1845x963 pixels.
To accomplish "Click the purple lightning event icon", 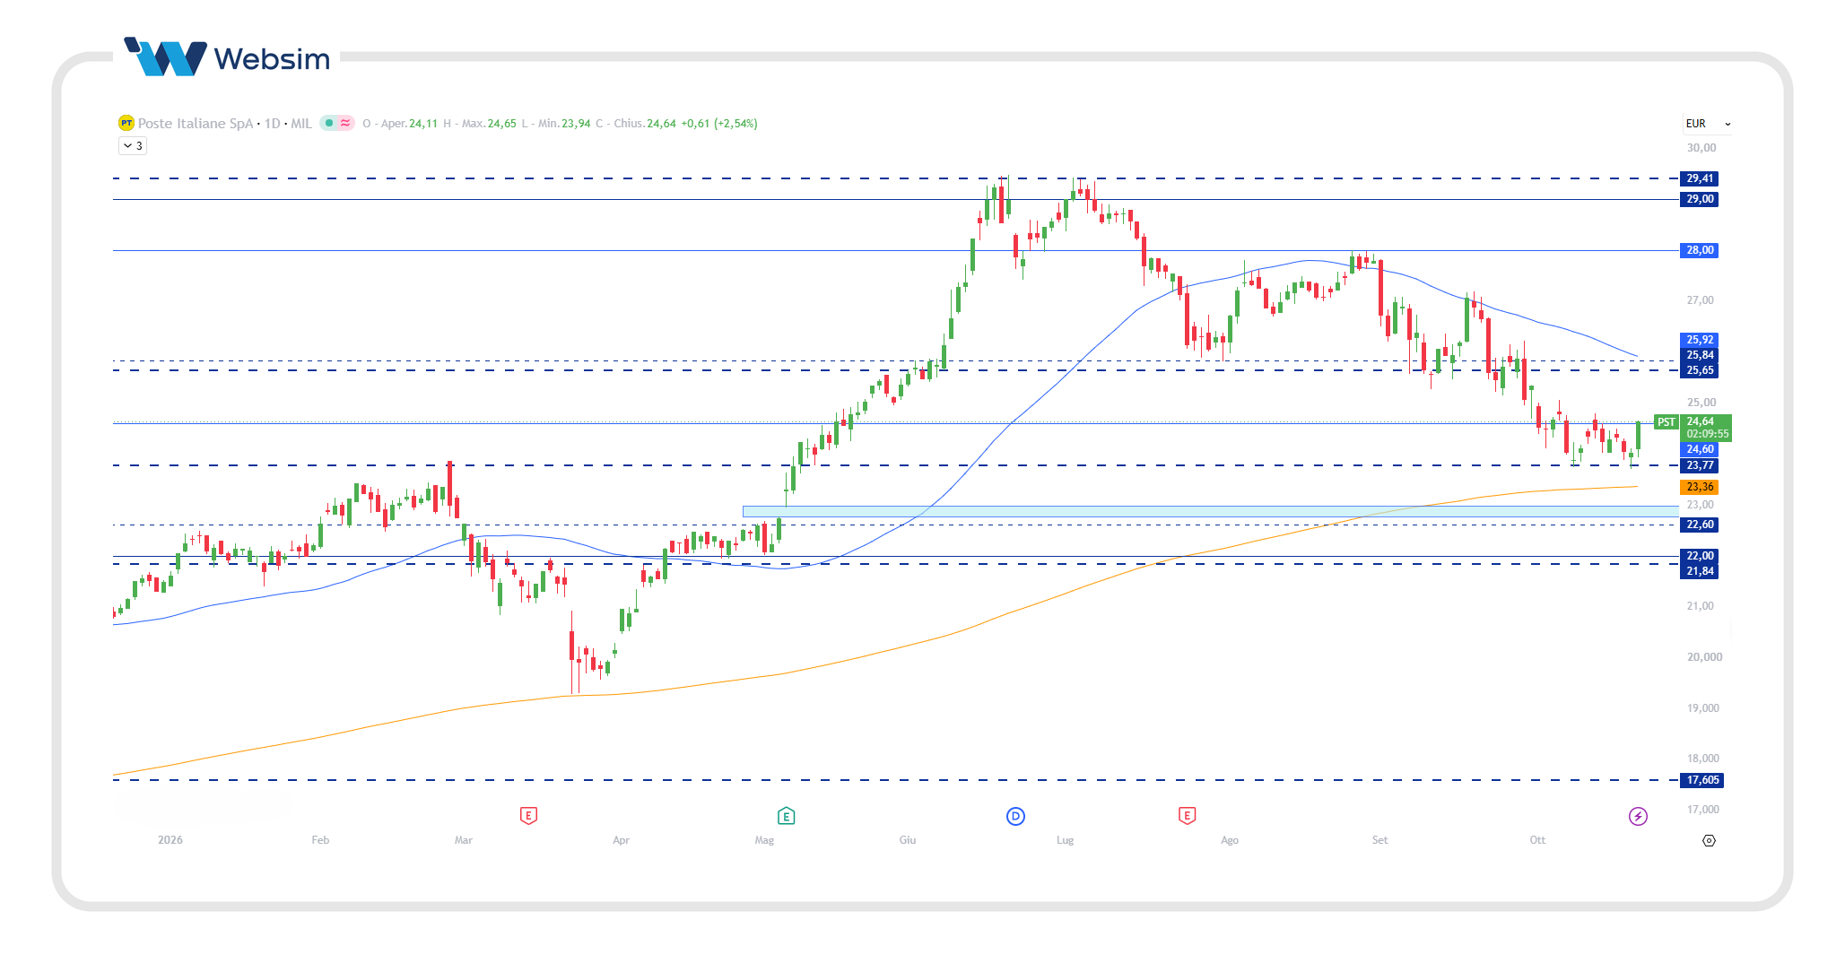I will 1638,816.
